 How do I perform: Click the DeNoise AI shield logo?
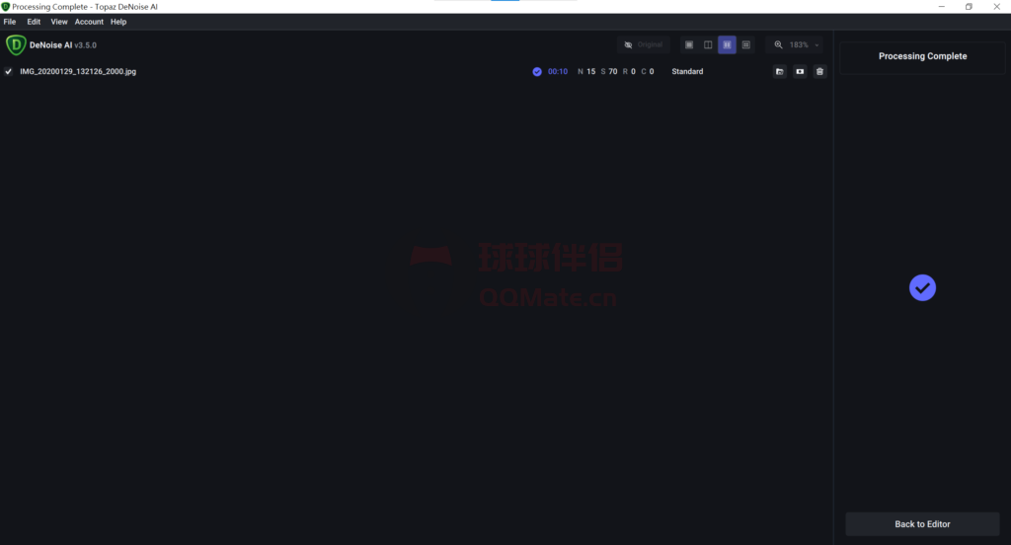tap(16, 45)
